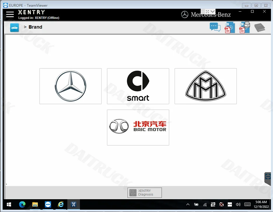Open the volume speaker tray icon

pyautogui.click(x=238, y=204)
